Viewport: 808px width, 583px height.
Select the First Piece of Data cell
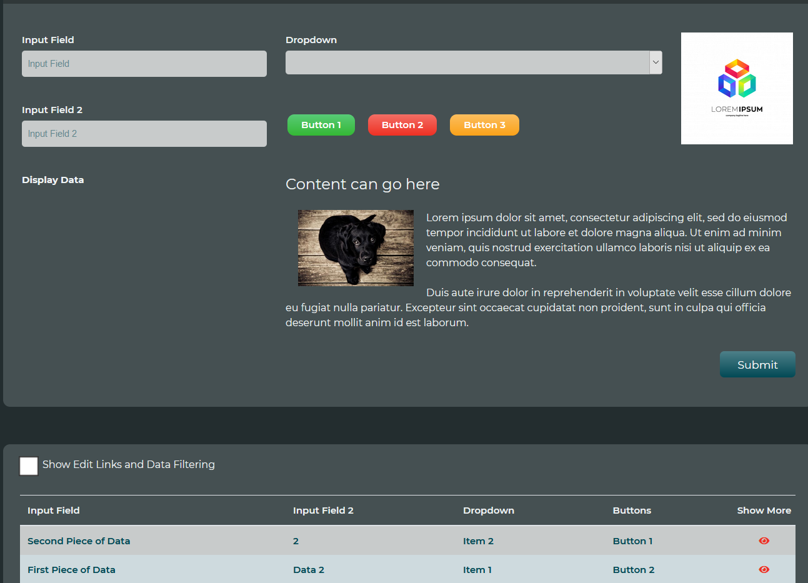pos(71,570)
